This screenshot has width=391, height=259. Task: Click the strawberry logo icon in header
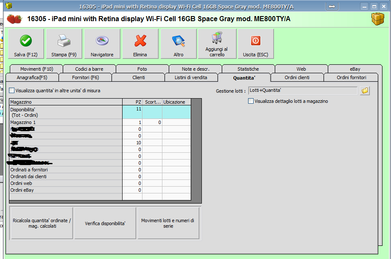pos(14,19)
